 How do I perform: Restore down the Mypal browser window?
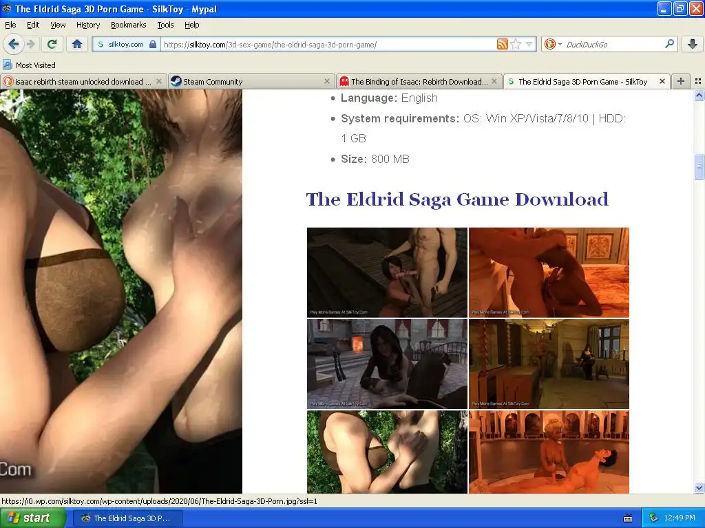click(680, 8)
